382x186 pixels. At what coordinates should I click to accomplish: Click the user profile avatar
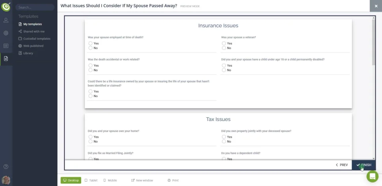6,180
